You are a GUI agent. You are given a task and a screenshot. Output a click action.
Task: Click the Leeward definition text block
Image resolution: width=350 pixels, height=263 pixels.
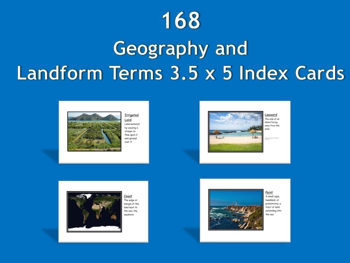coord(273,124)
